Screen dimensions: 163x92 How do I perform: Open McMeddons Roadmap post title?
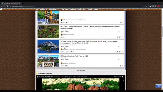pyautogui.click(x=74, y=56)
